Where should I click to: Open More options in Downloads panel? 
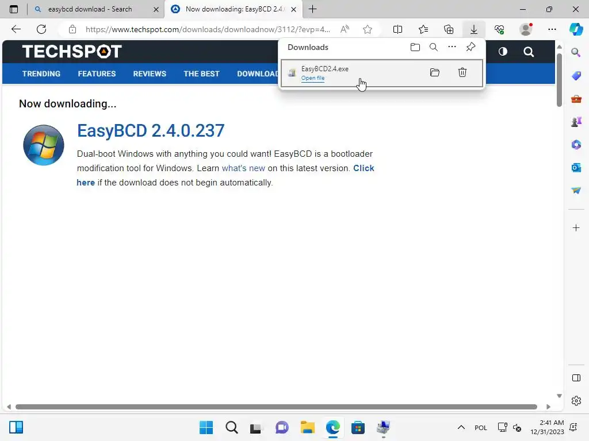[452, 47]
